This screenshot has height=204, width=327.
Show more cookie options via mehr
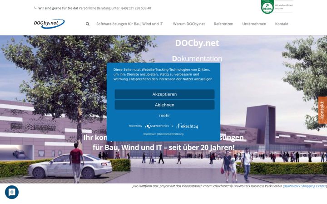(164, 116)
